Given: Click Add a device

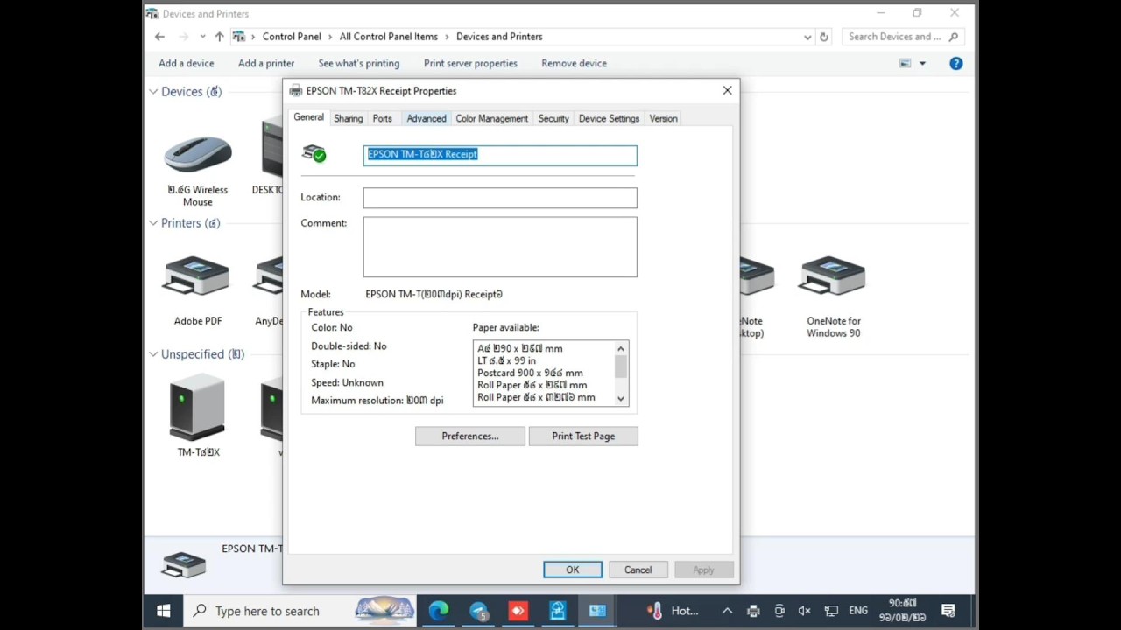Looking at the screenshot, I should click(x=187, y=63).
